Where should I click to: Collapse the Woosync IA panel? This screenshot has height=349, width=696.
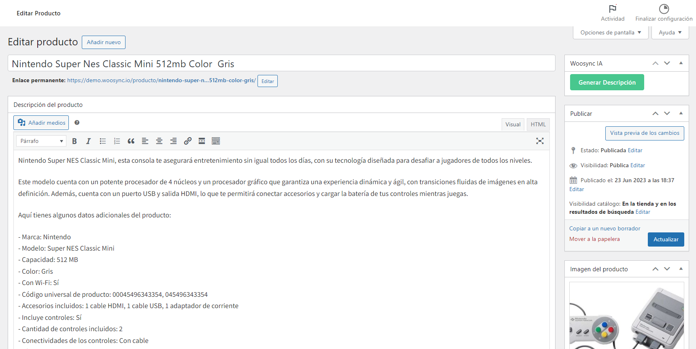point(681,63)
